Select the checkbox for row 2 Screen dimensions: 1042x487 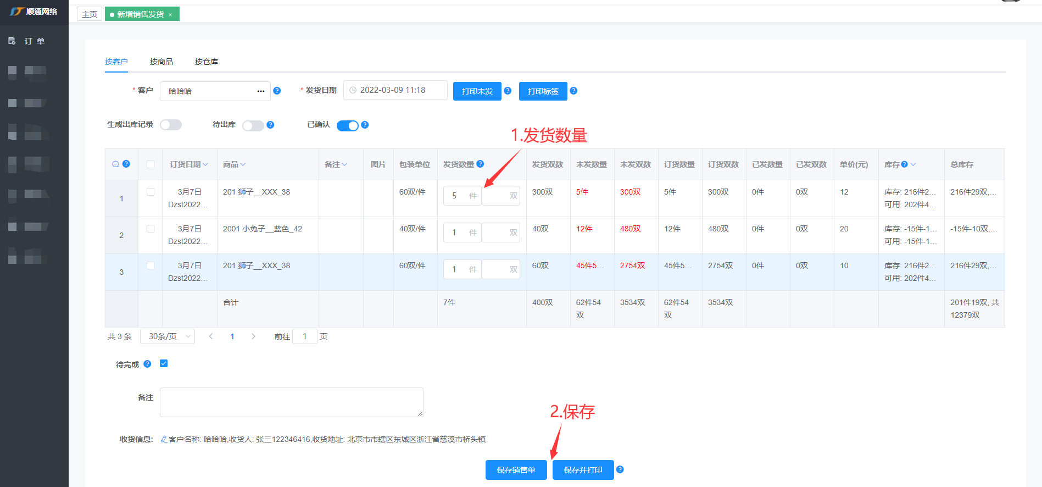[x=151, y=229]
